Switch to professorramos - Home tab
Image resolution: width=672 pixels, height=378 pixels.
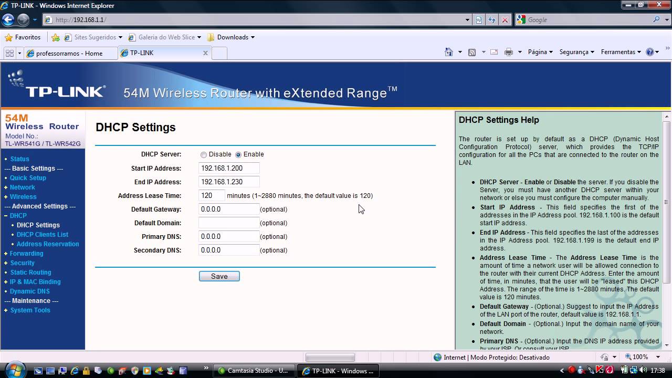tap(71, 53)
